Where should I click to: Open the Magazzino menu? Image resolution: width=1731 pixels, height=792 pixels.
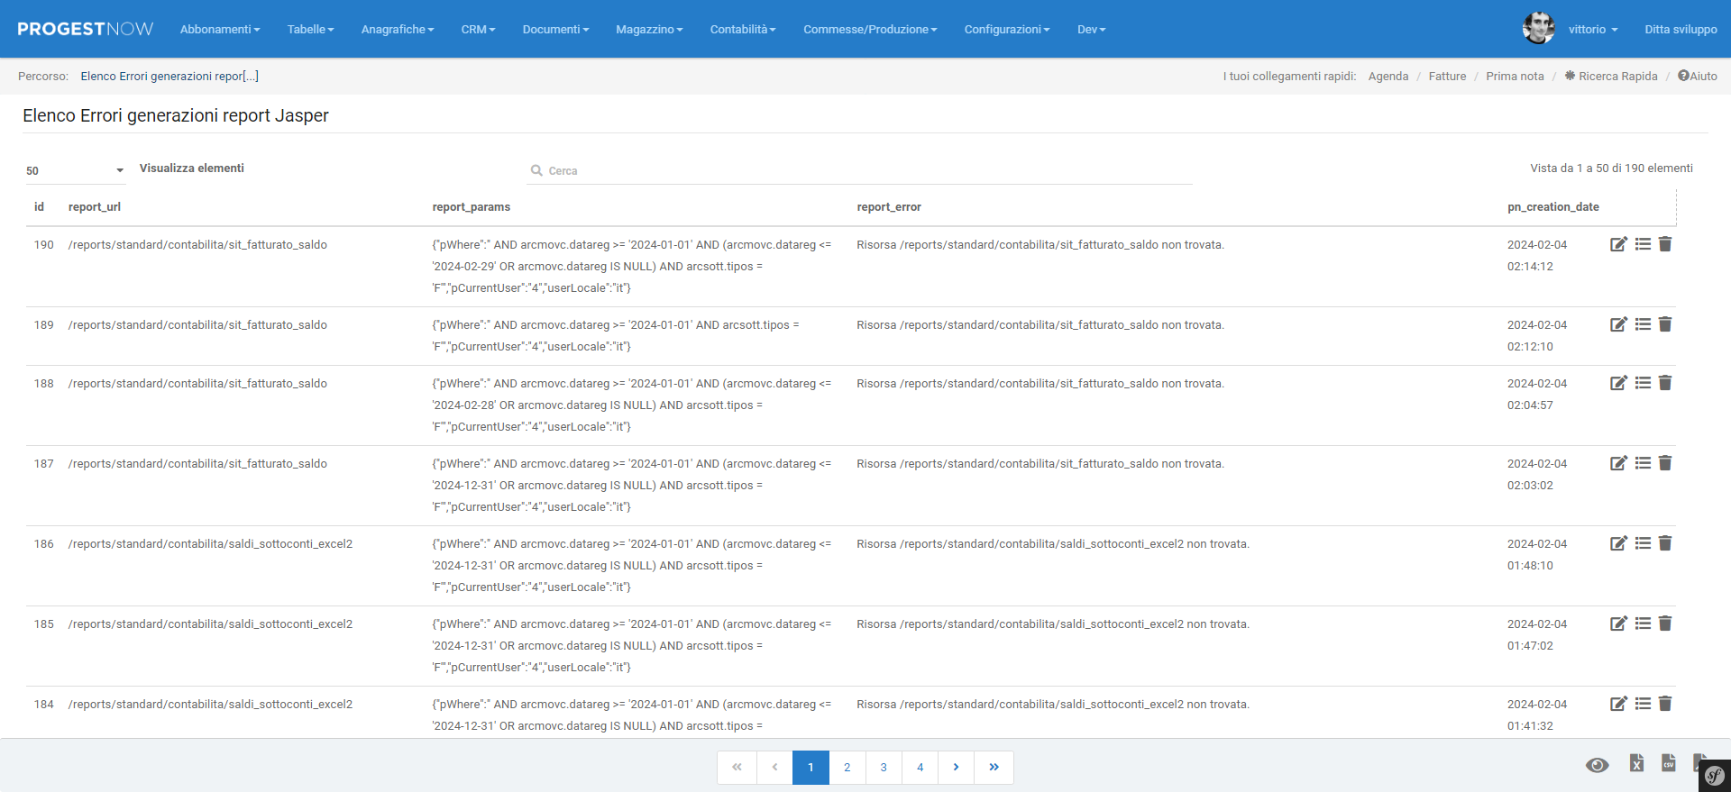pyautogui.click(x=649, y=30)
